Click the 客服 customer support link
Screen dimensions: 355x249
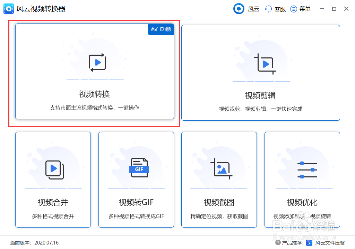point(279,9)
